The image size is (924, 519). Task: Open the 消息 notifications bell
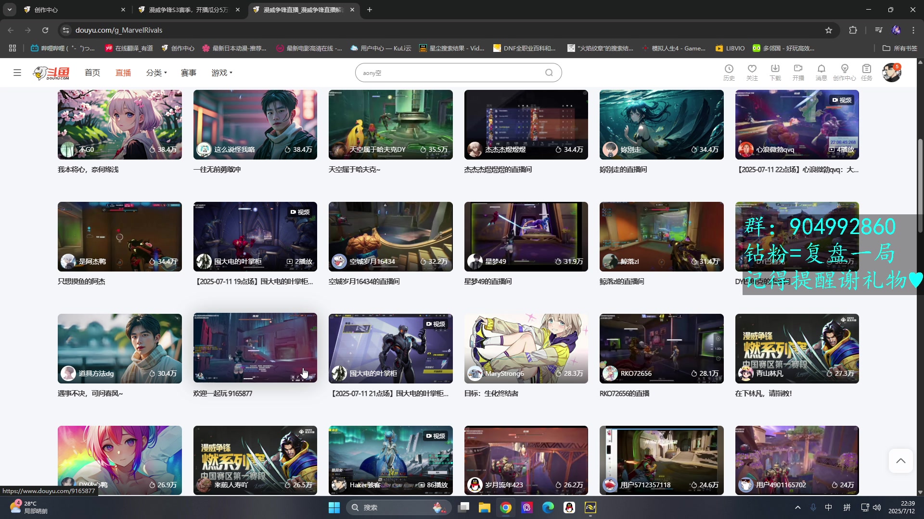[821, 73]
